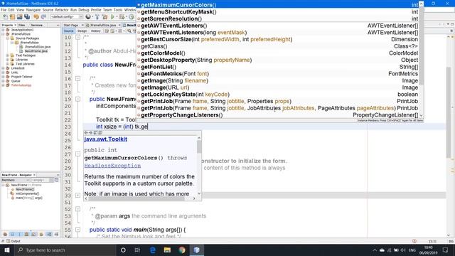Click the last sort icon at Navigator bottom
This screenshot has height=256, width=455.
[x=56, y=234]
